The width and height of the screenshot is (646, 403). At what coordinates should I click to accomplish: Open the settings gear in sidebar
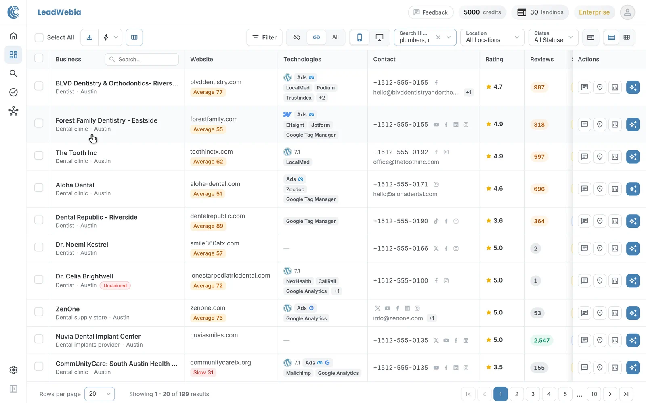point(13,370)
